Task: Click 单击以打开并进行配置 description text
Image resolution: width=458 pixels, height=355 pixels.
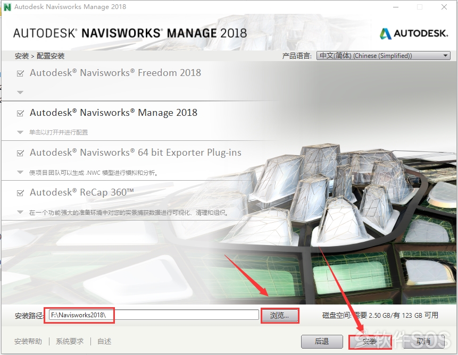Action: pyautogui.click(x=59, y=132)
